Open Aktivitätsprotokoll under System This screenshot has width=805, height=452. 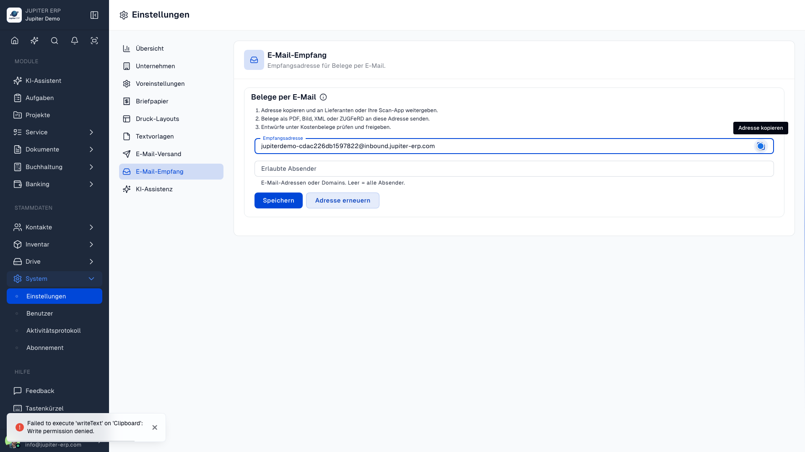(x=55, y=331)
